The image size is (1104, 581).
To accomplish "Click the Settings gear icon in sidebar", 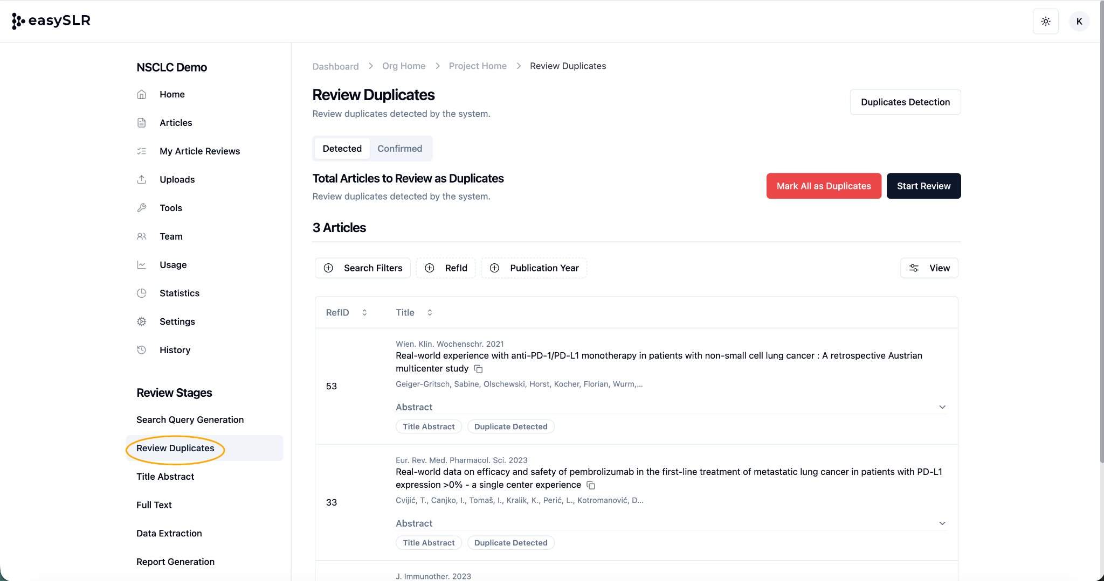I will 142,321.
